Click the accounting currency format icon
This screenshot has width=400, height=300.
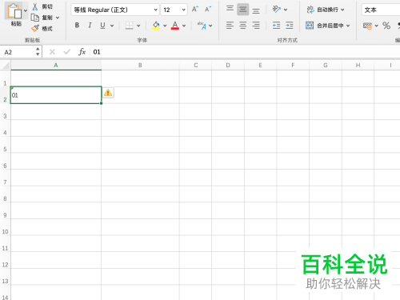pyautogui.click(x=367, y=26)
